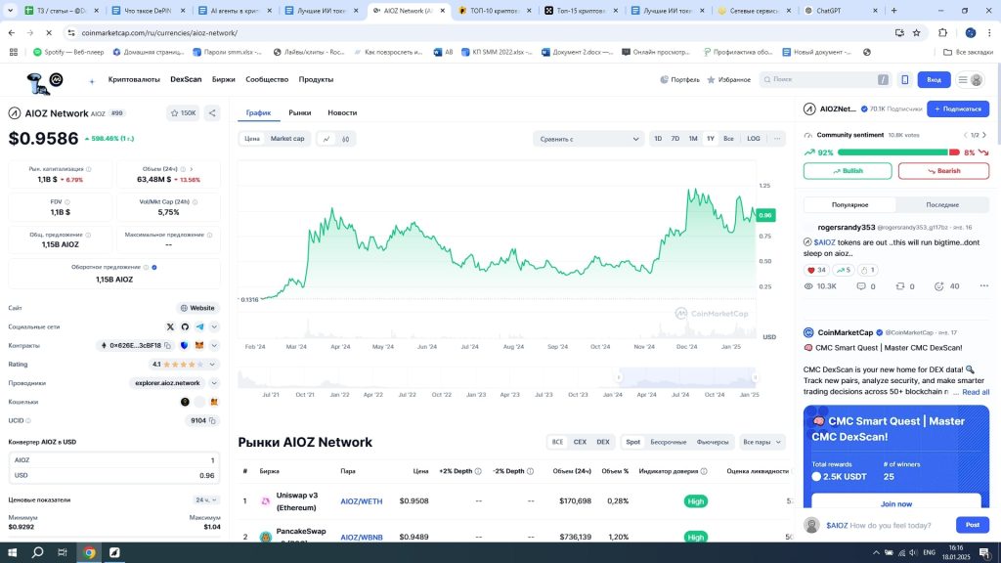Click the Вход login button
Image resolution: width=1001 pixels, height=563 pixels.
click(934, 80)
